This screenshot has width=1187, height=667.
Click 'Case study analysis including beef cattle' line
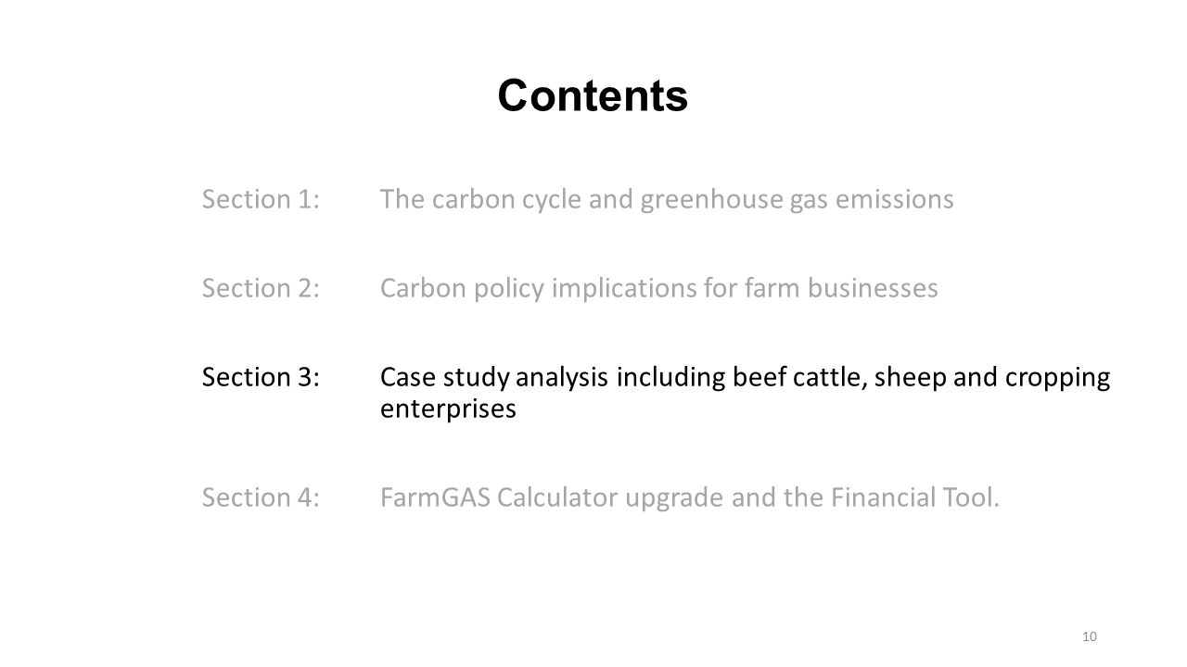point(746,378)
